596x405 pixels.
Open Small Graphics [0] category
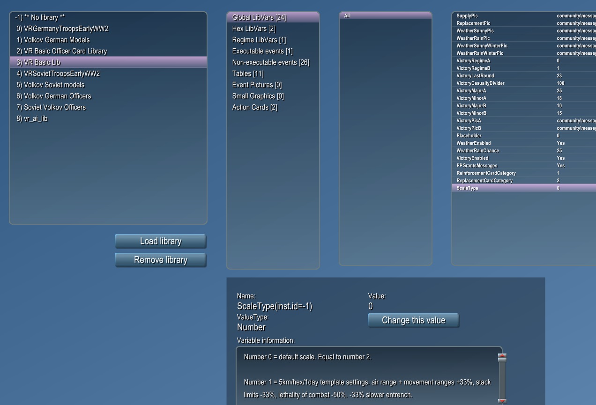(x=273, y=96)
